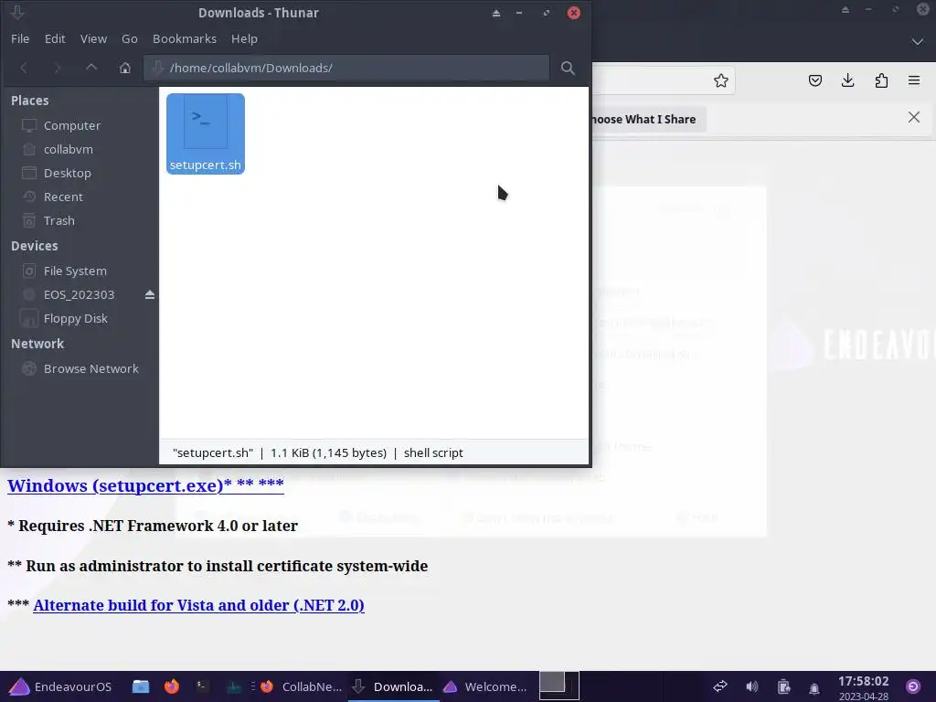Switch to Welcome... taskbar window
The width and height of the screenshot is (936, 702).
tap(485, 686)
